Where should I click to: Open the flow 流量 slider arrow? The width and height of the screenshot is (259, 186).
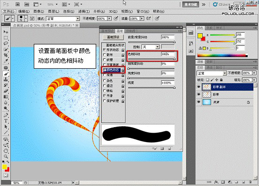[x=142, y=19]
